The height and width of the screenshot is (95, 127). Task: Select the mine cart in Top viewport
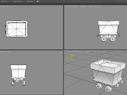click(17, 29)
